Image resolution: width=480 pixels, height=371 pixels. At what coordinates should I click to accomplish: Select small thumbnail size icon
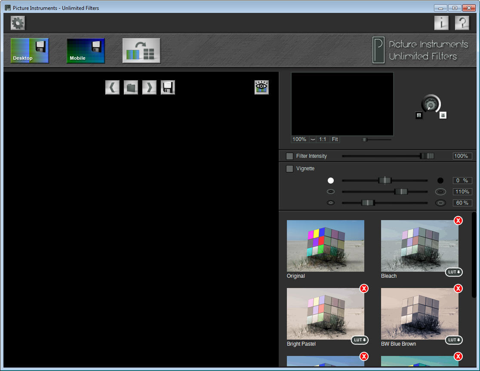click(x=419, y=115)
